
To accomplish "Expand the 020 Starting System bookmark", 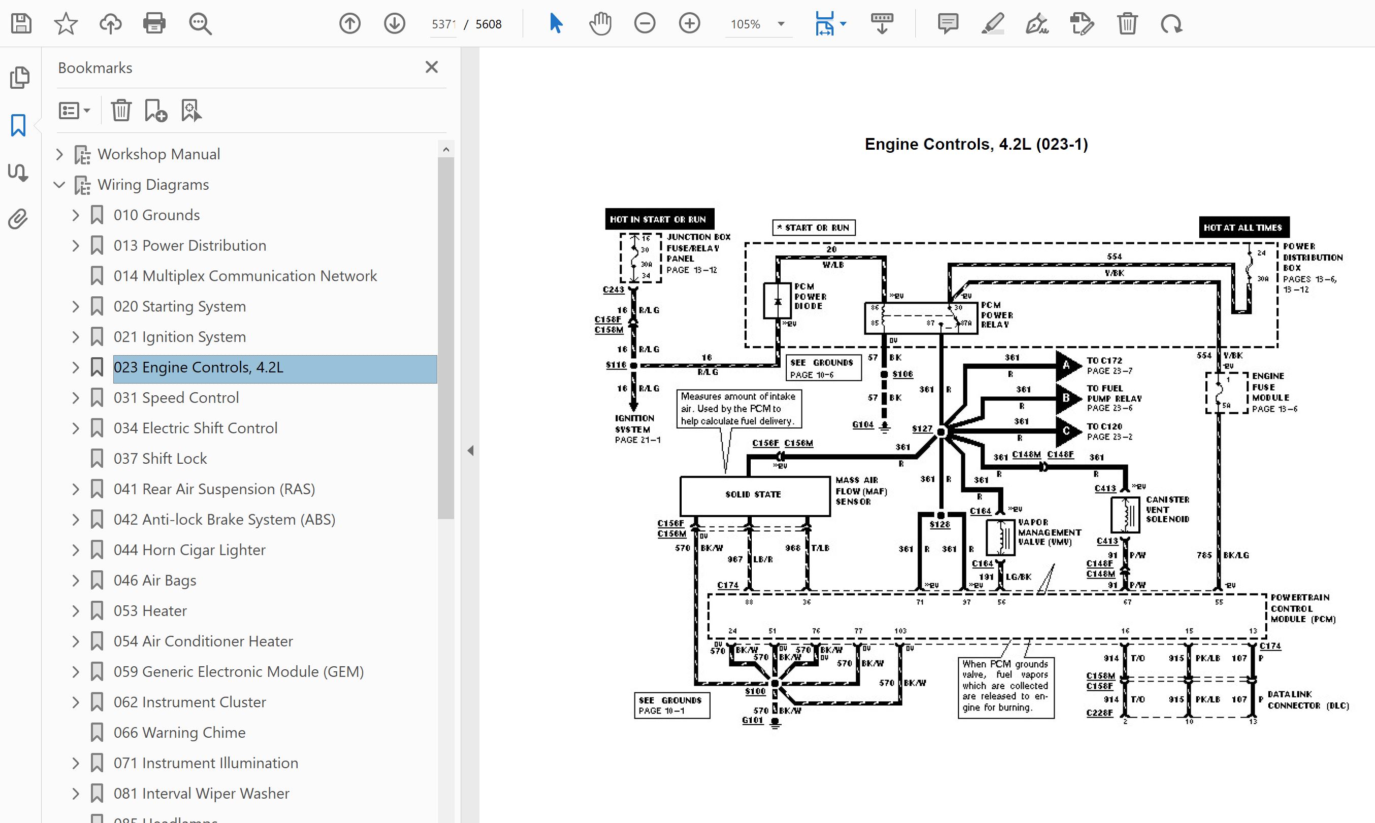I will [76, 306].
